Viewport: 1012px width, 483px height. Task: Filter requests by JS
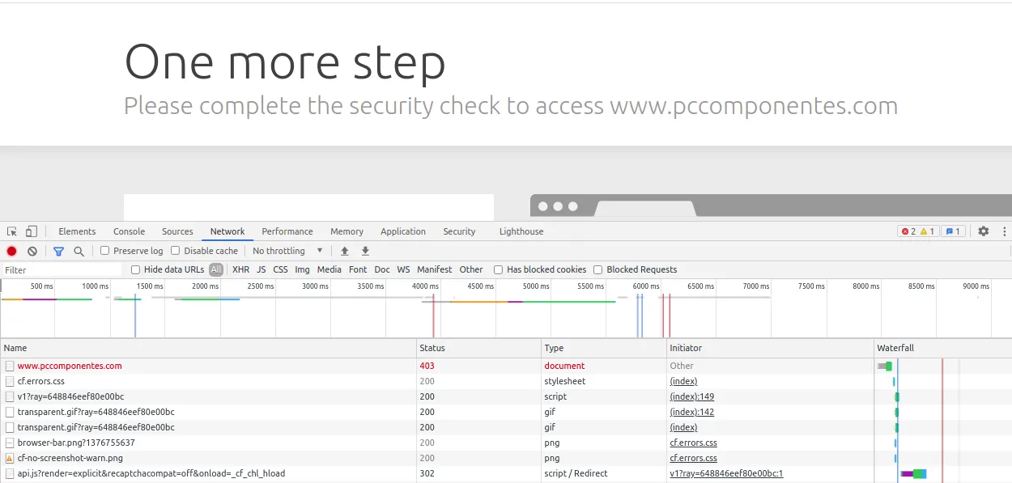[261, 269]
